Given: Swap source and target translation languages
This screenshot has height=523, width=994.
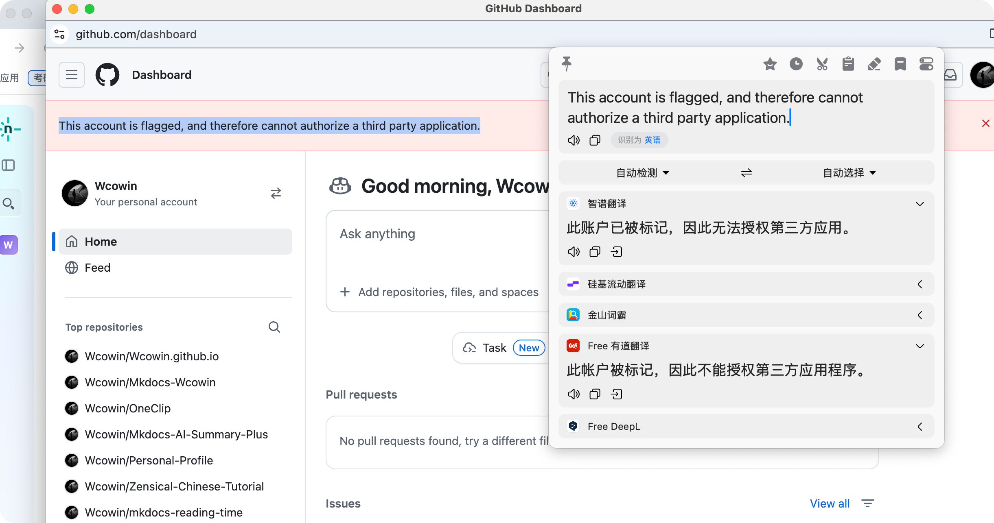Looking at the screenshot, I should (x=746, y=173).
